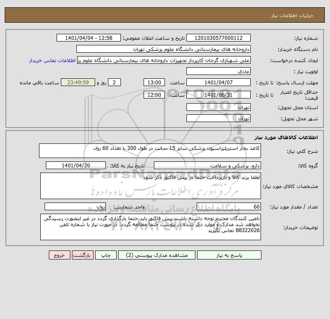Click the تاریخ نیاز به کالا field 1401/04/20
This screenshot has width=330, height=319.
pyautogui.click(x=76, y=165)
